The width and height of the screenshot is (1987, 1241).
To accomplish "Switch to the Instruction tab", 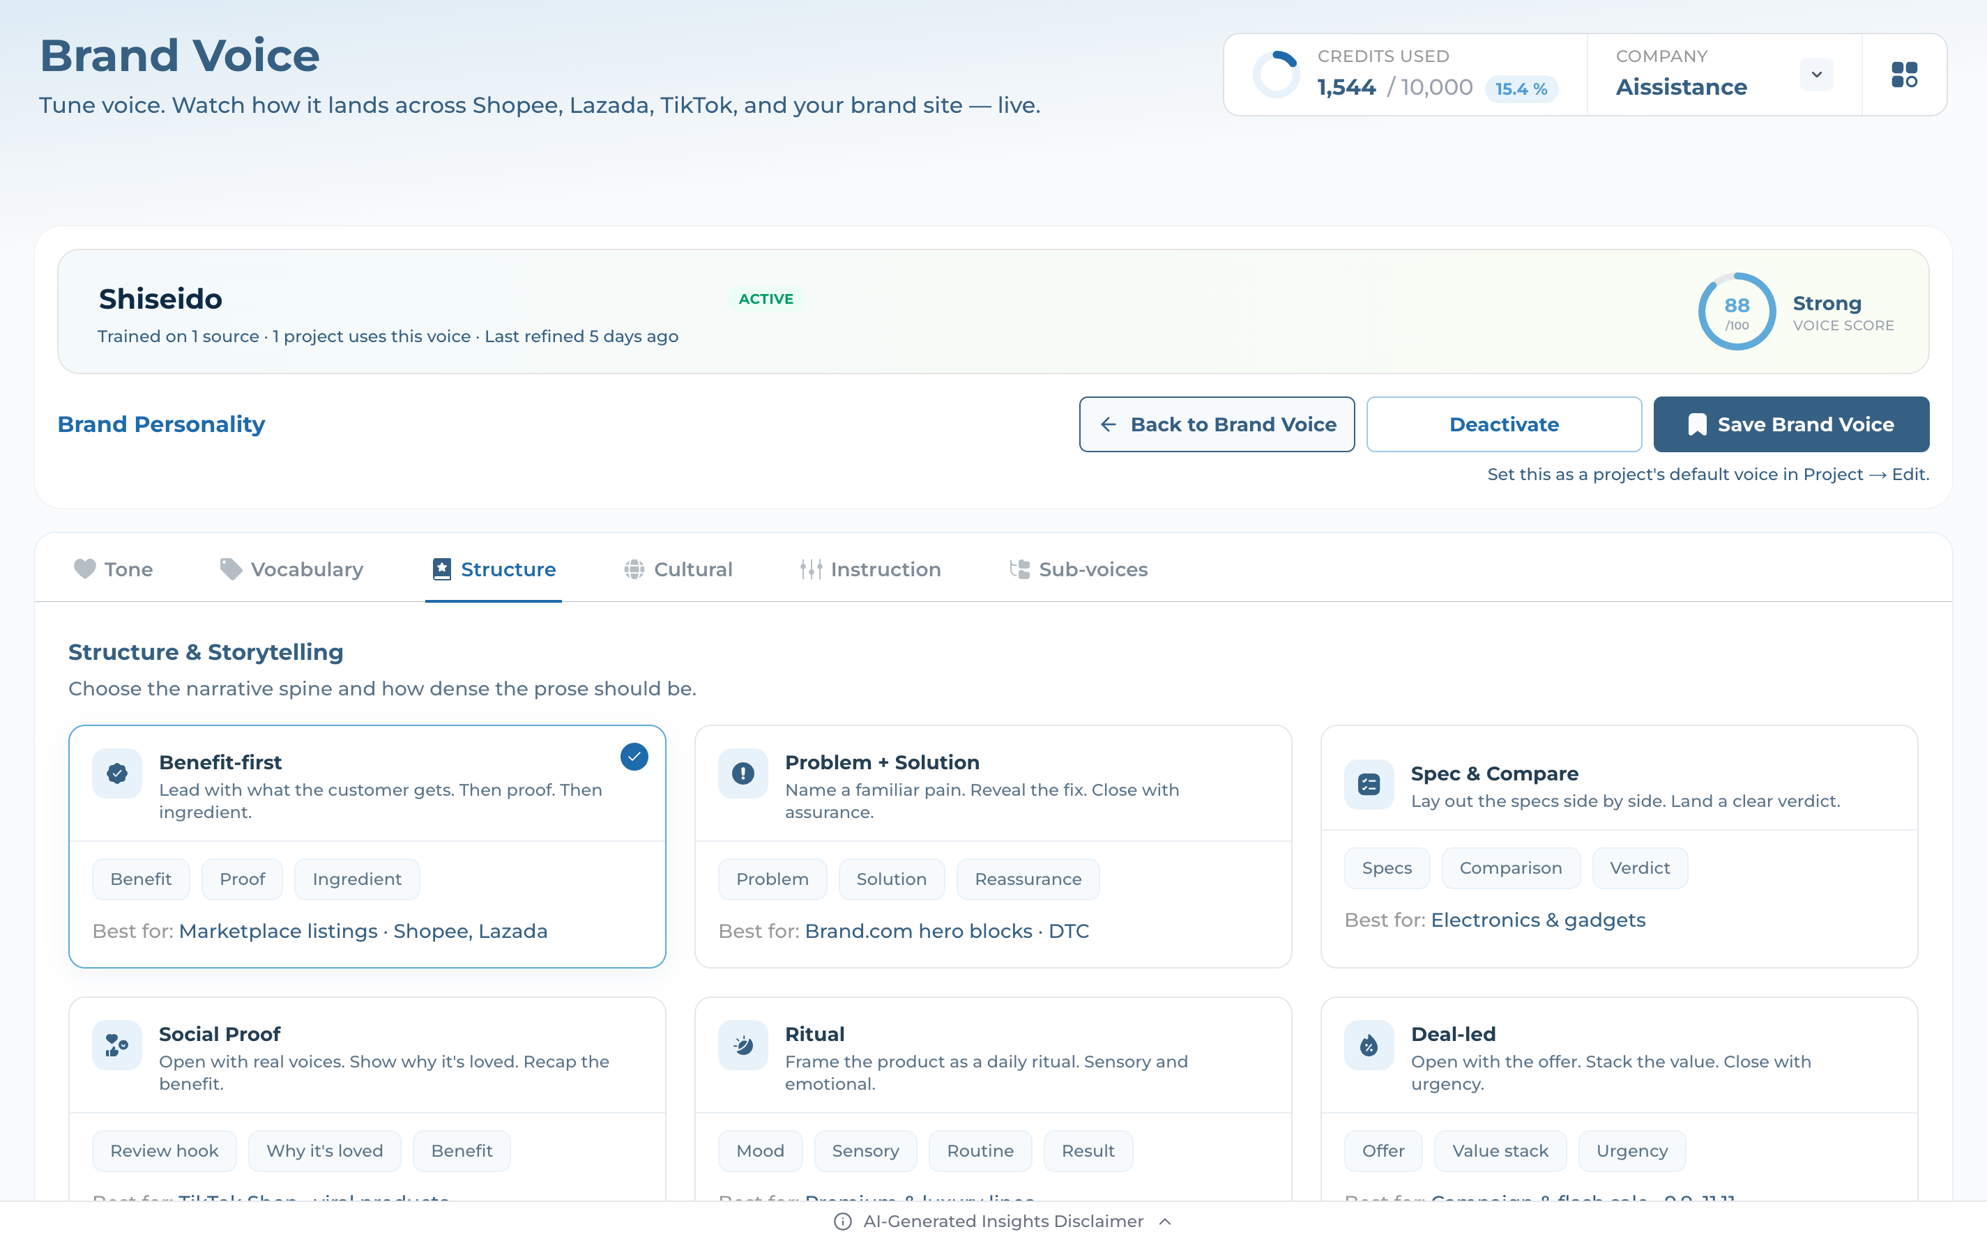I will pyautogui.click(x=870, y=569).
